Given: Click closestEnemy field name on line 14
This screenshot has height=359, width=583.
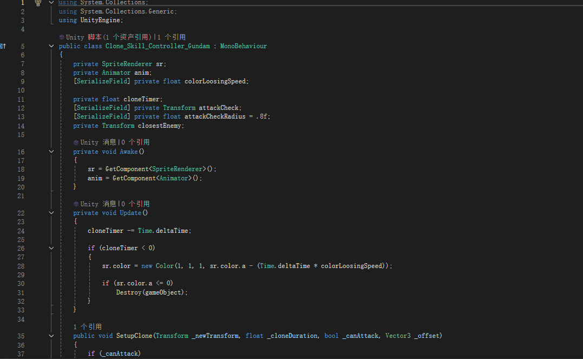Looking at the screenshot, I should (160, 126).
